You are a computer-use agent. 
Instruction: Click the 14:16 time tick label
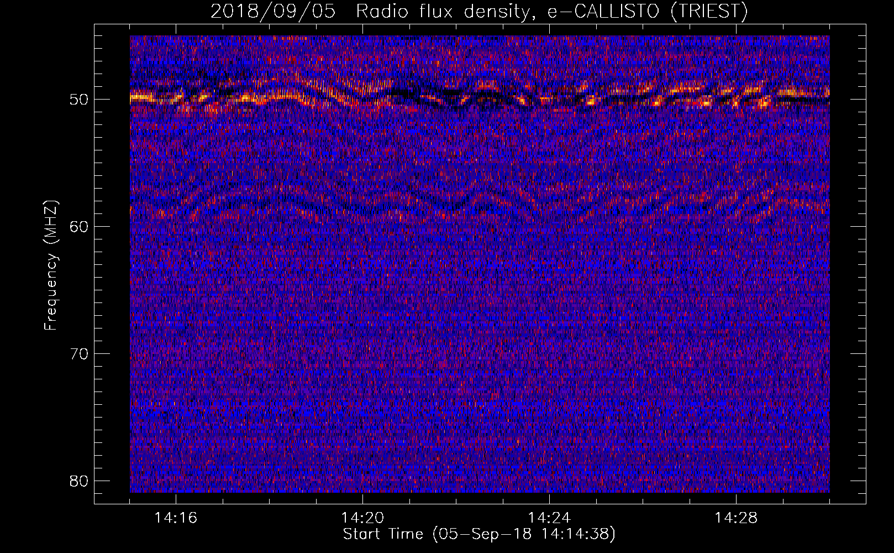click(x=176, y=518)
